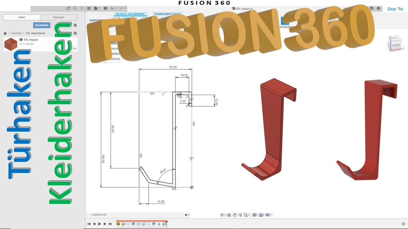Select the 12.00 sketch dimension
Image resolution: width=408 pixels, height=229 pixels.
pos(216,102)
